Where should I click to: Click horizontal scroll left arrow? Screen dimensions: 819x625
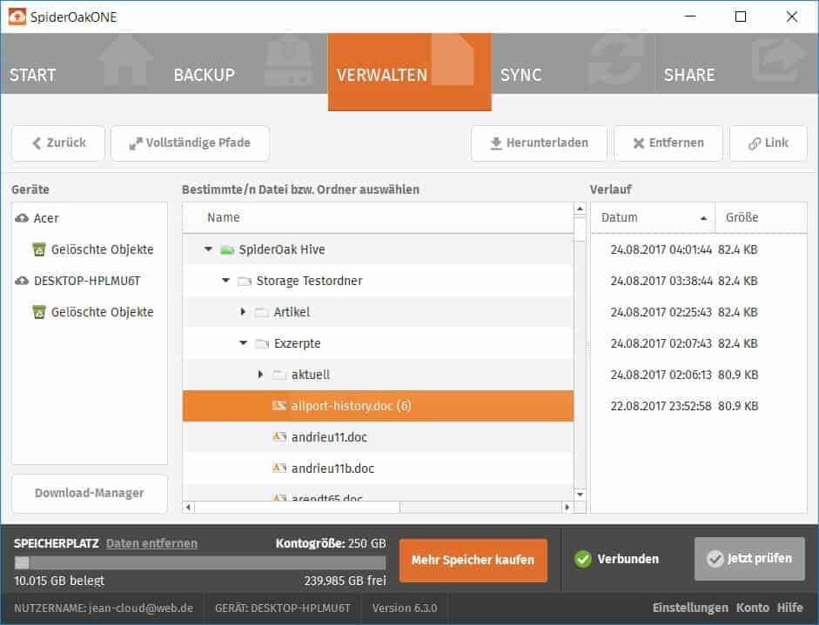(189, 507)
